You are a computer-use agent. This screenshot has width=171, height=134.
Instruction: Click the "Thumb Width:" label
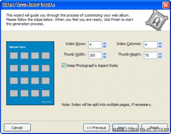click(75, 54)
